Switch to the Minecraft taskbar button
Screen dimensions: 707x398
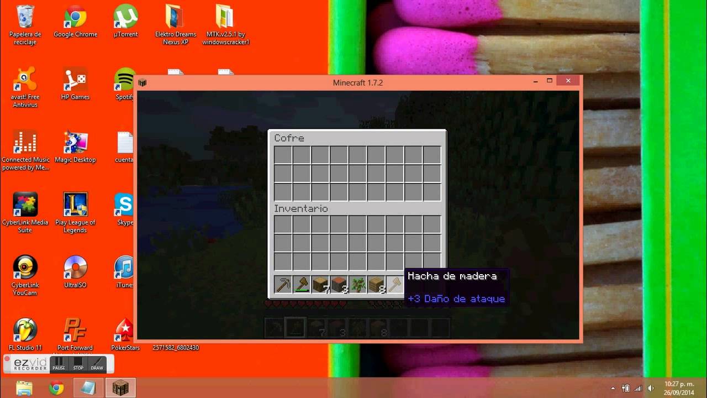coord(120,388)
